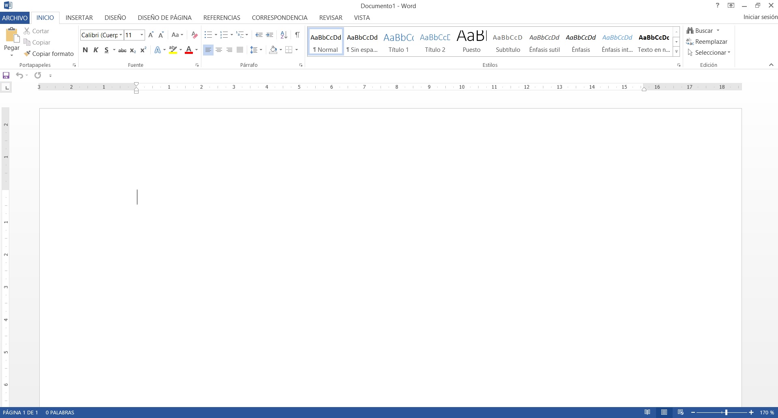Increase font size with the grow-font icon
Viewport: 778px width, 418px height.
(151, 35)
